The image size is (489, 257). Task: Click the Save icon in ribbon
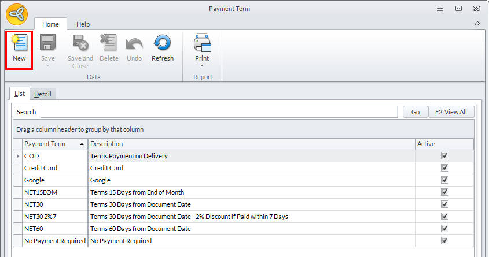(48, 44)
